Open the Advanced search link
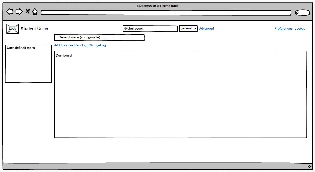Image resolution: width=315 pixels, height=172 pixels. point(206,29)
